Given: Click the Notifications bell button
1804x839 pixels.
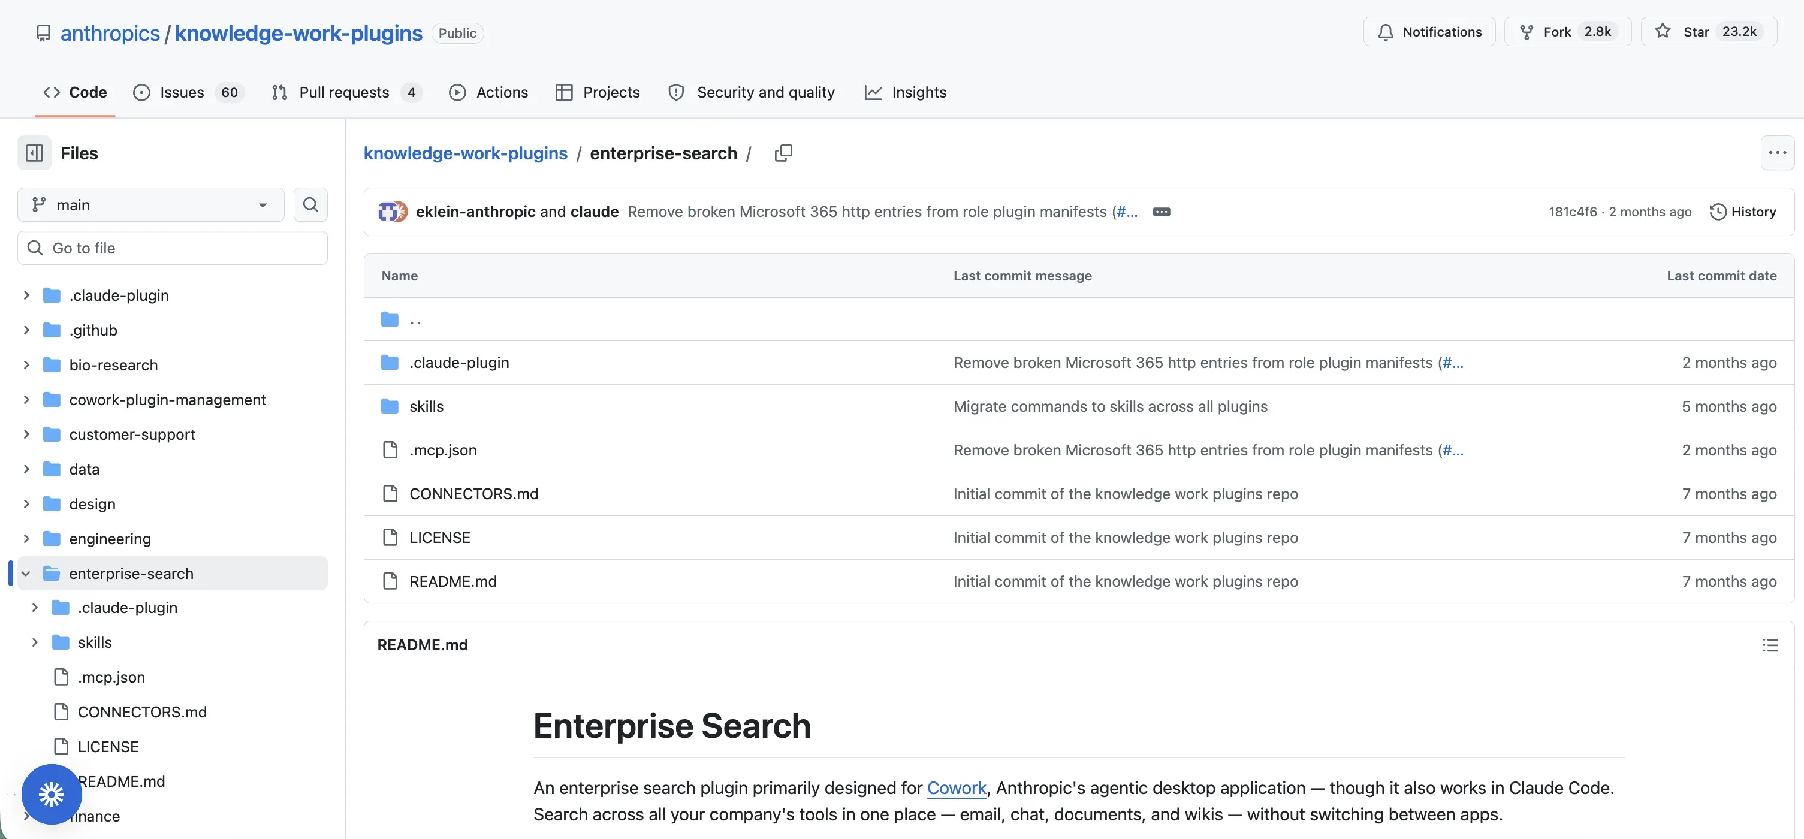Looking at the screenshot, I should click(x=1429, y=32).
